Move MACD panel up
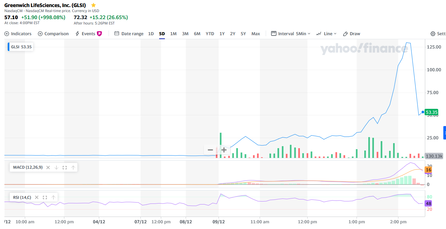This screenshot has width=446, height=229. (x=73, y=167)
